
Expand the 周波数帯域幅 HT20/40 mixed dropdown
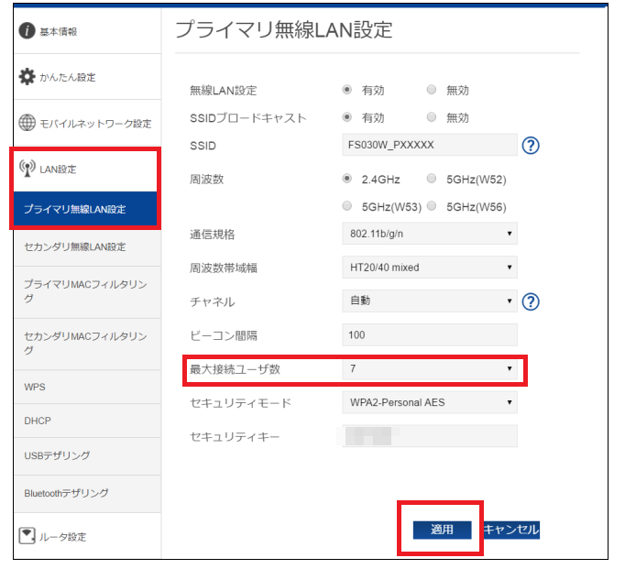click(x=429, y=267)
